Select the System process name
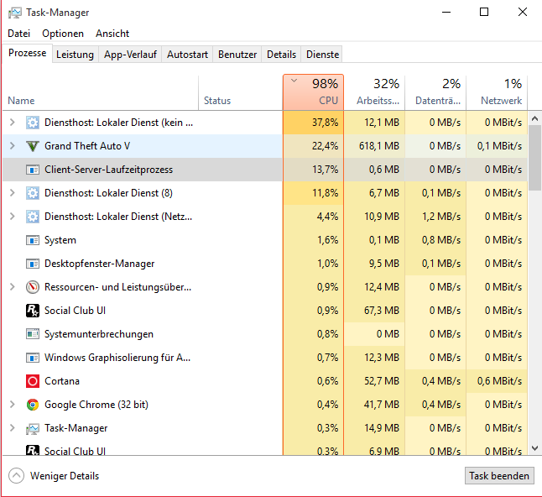This screenshot has height=497, width=542. [x=60, y=240]
